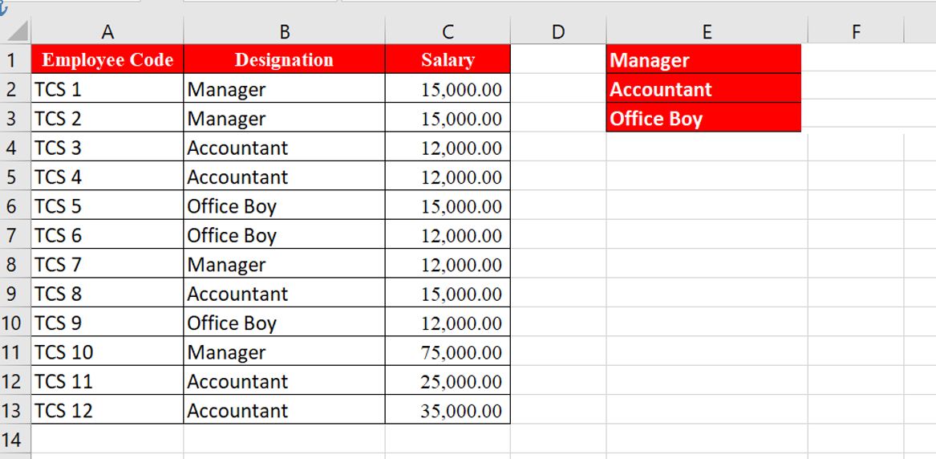Click the salary cell showing 35,000.00
Image resolution: width=936 pixels, height=459 pixels.
tap(448, 410)
